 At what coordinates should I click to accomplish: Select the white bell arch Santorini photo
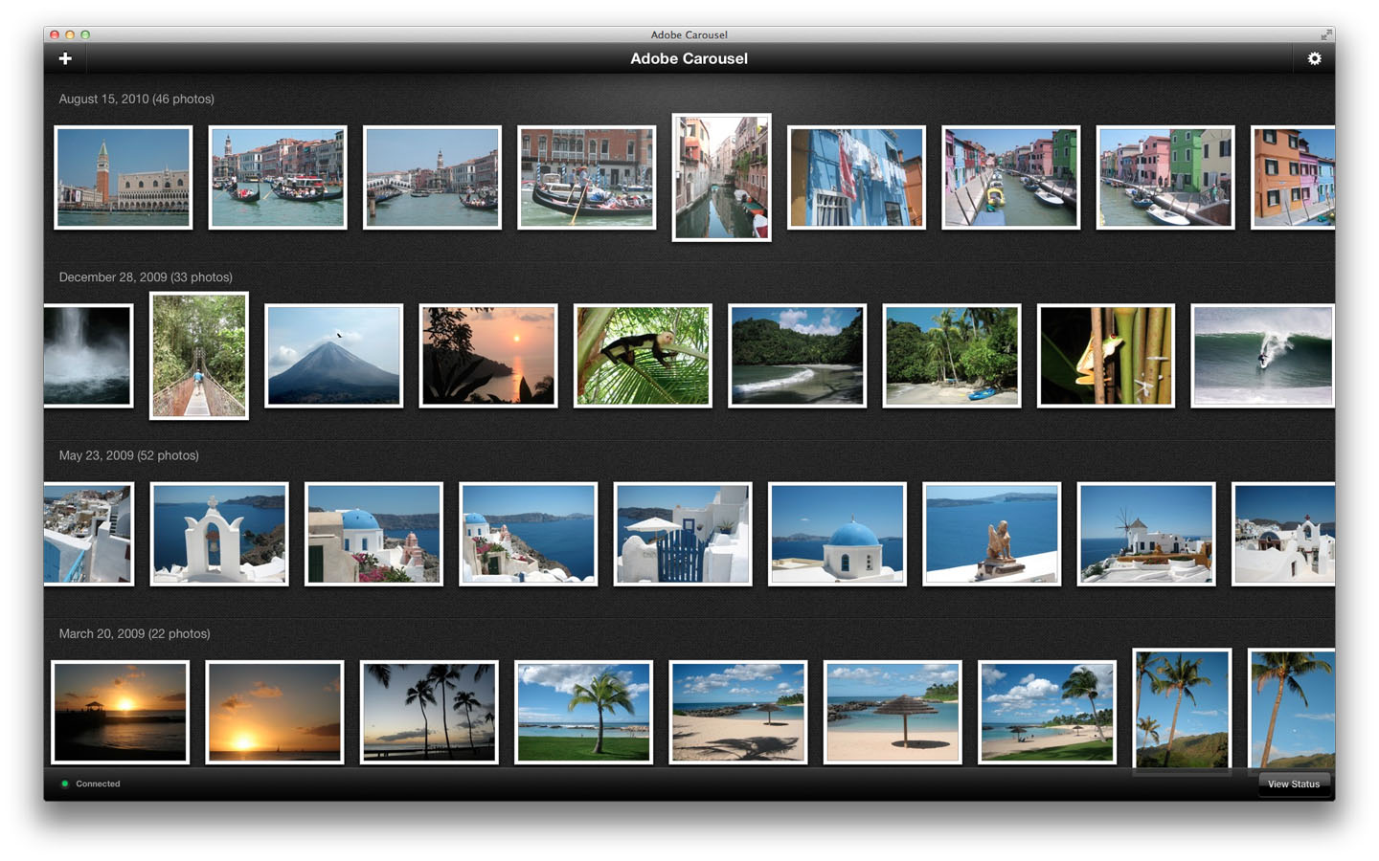(219, 534)
